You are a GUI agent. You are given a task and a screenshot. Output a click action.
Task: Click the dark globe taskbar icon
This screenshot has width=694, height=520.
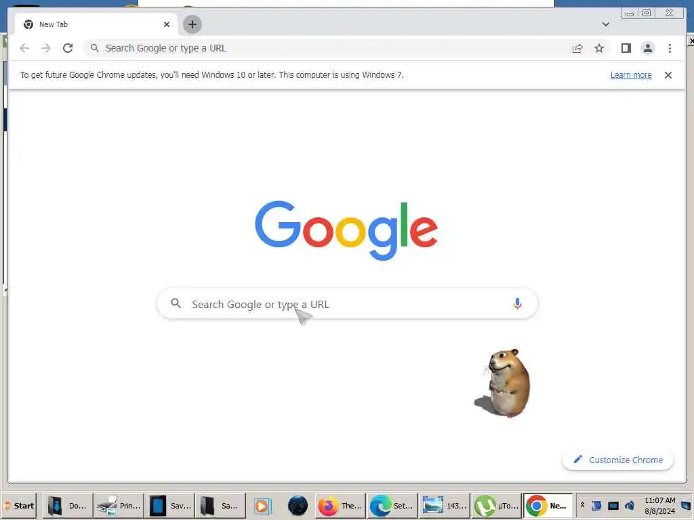point(298,506)
